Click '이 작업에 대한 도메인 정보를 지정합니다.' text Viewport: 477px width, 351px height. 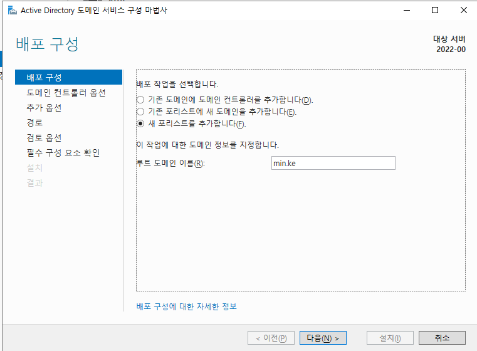click(207, 145)
